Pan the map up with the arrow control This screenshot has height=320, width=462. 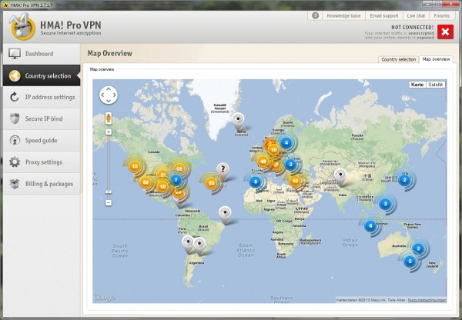pyautogui.click(x=109, y=88)
